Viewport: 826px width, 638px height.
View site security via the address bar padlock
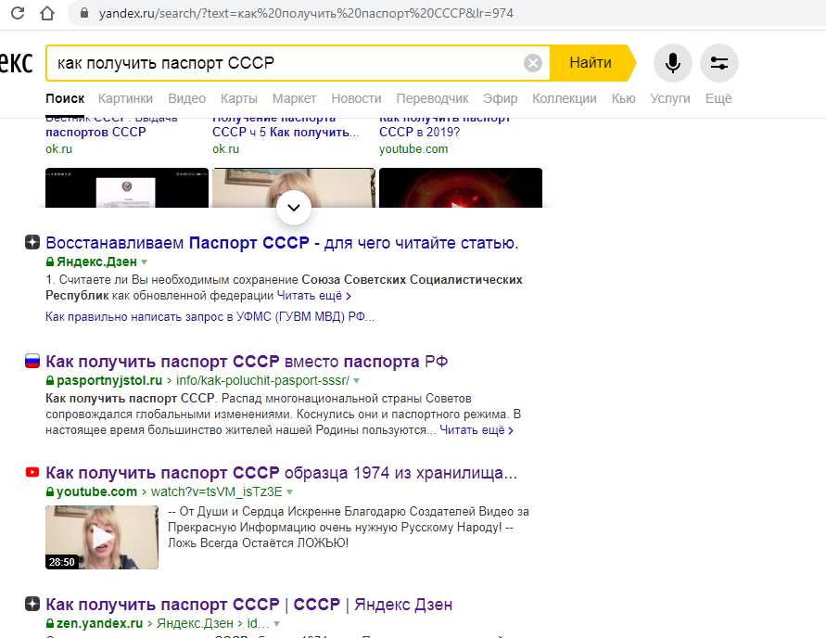pyautogui.click(x=84, y=13)
